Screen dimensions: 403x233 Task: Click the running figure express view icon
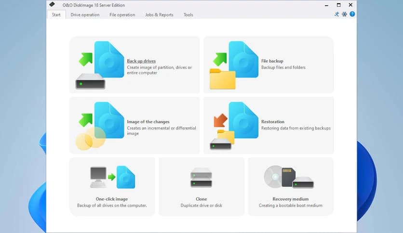(x=336, y=14)
